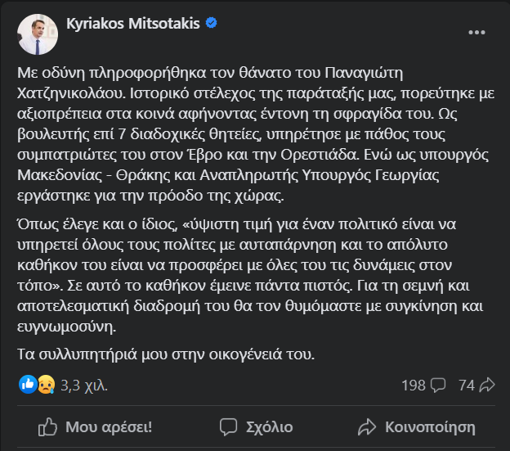Click the Kyriakos Mitsotakis name link
The height and width of the screenshot is (451, 510).
[x=132, y=25]
